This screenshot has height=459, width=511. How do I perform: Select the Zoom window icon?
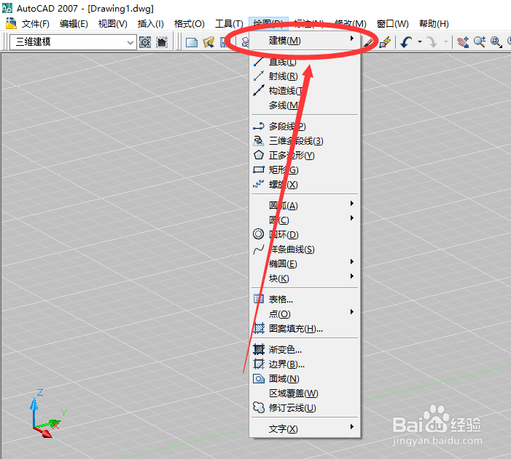pyautogui.click(x=496, y=42)
